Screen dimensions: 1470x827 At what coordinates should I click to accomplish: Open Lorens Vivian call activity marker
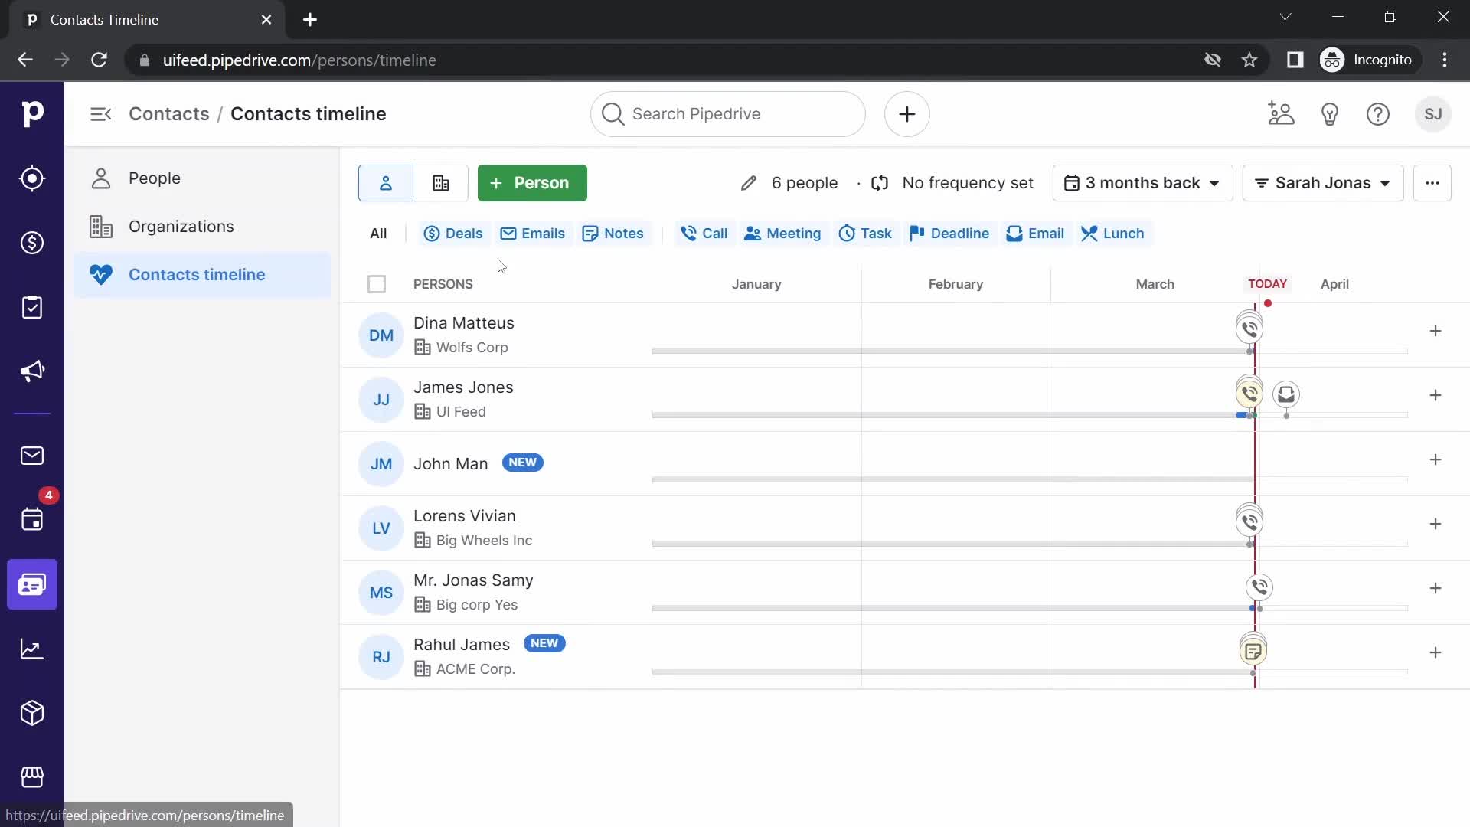click(x=1249, y=521)
